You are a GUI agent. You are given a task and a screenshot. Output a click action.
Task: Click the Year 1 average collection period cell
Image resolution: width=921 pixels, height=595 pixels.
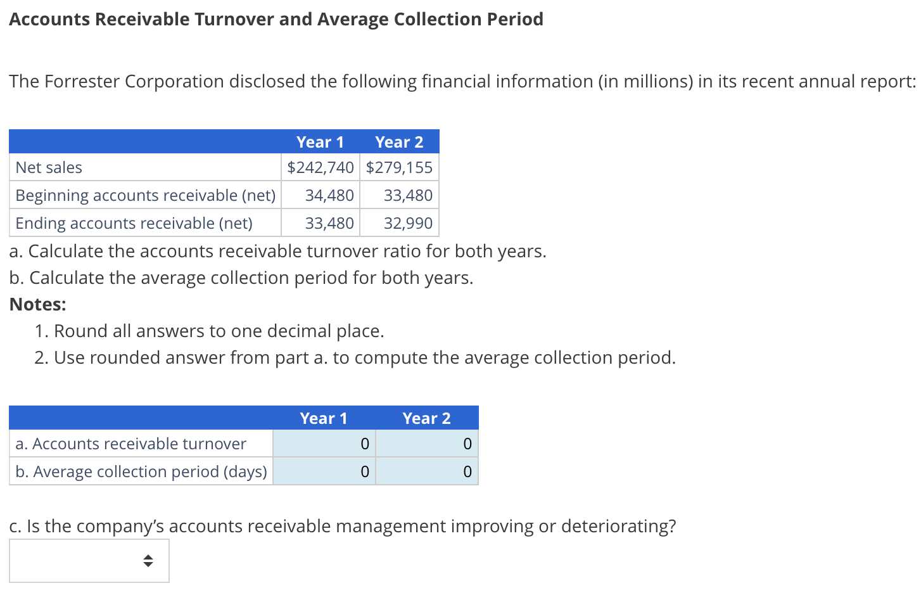pyautogui.click(x=324, y=471)
